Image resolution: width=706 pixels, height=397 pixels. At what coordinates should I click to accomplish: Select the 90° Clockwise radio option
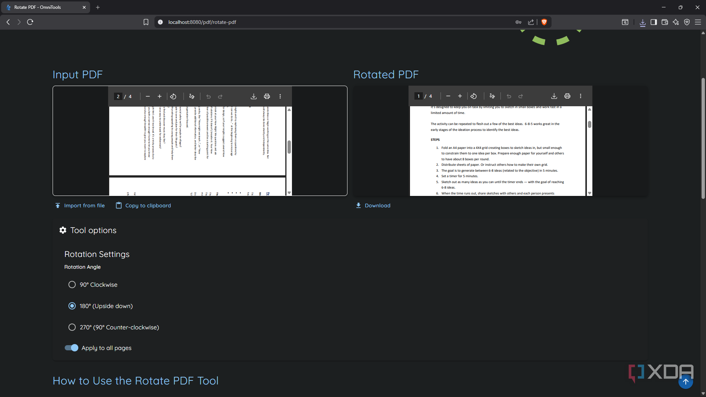click(72, 285)
